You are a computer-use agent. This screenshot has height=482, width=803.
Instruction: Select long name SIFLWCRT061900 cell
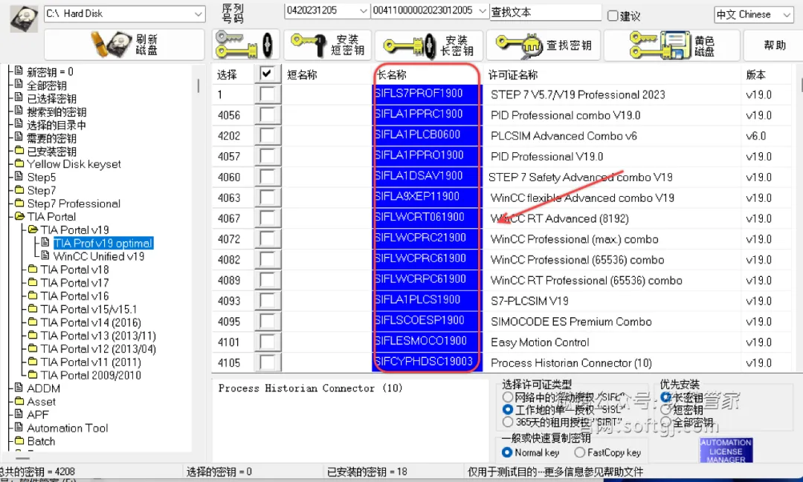coord(427,218)
